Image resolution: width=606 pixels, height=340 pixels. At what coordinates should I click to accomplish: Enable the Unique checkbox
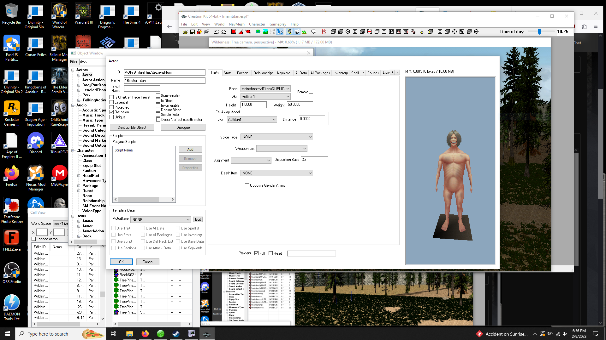[112, 117]
